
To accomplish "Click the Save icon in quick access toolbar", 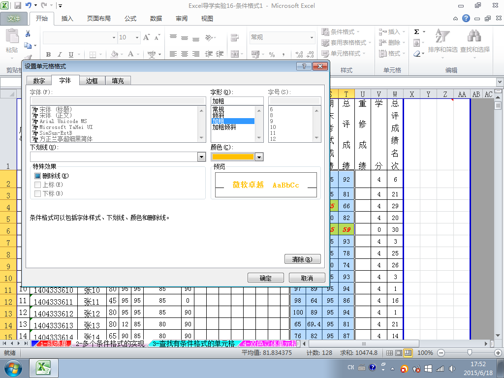I will click(x=17, y=5).
